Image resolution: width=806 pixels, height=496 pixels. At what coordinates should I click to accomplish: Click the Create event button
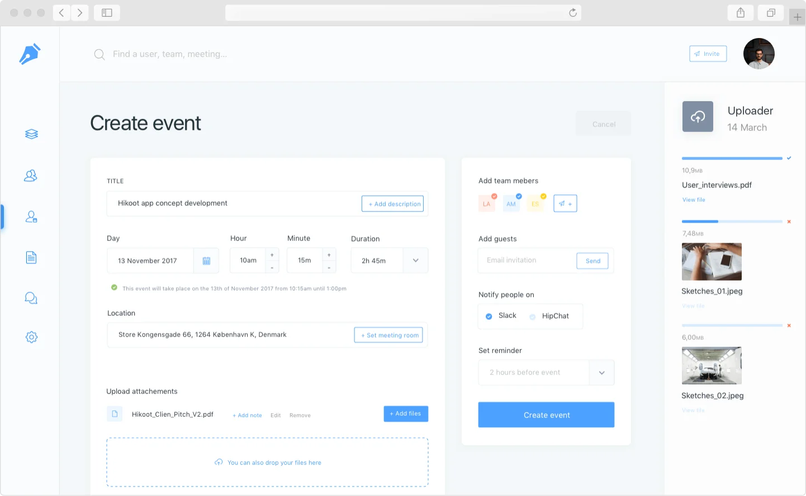tap(546, 414)
